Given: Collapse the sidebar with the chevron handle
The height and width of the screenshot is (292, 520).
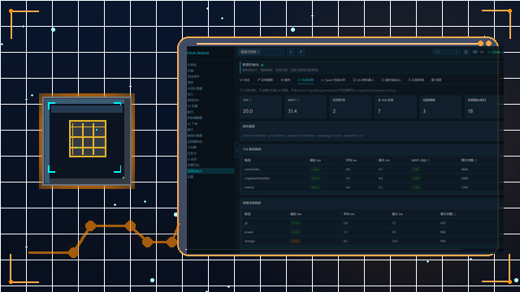Looking at the screenshot, I should pyautogui.click(x=236, y=150).
